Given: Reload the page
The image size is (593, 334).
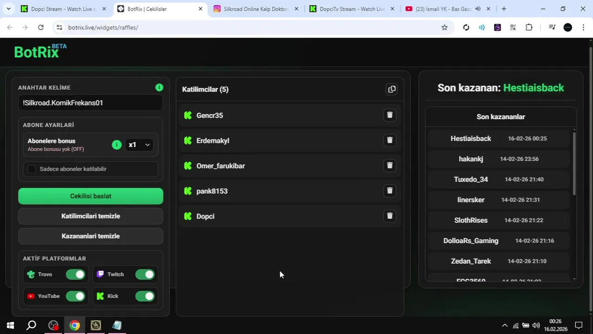Looking at the screenshot, I should pos(41,27).
